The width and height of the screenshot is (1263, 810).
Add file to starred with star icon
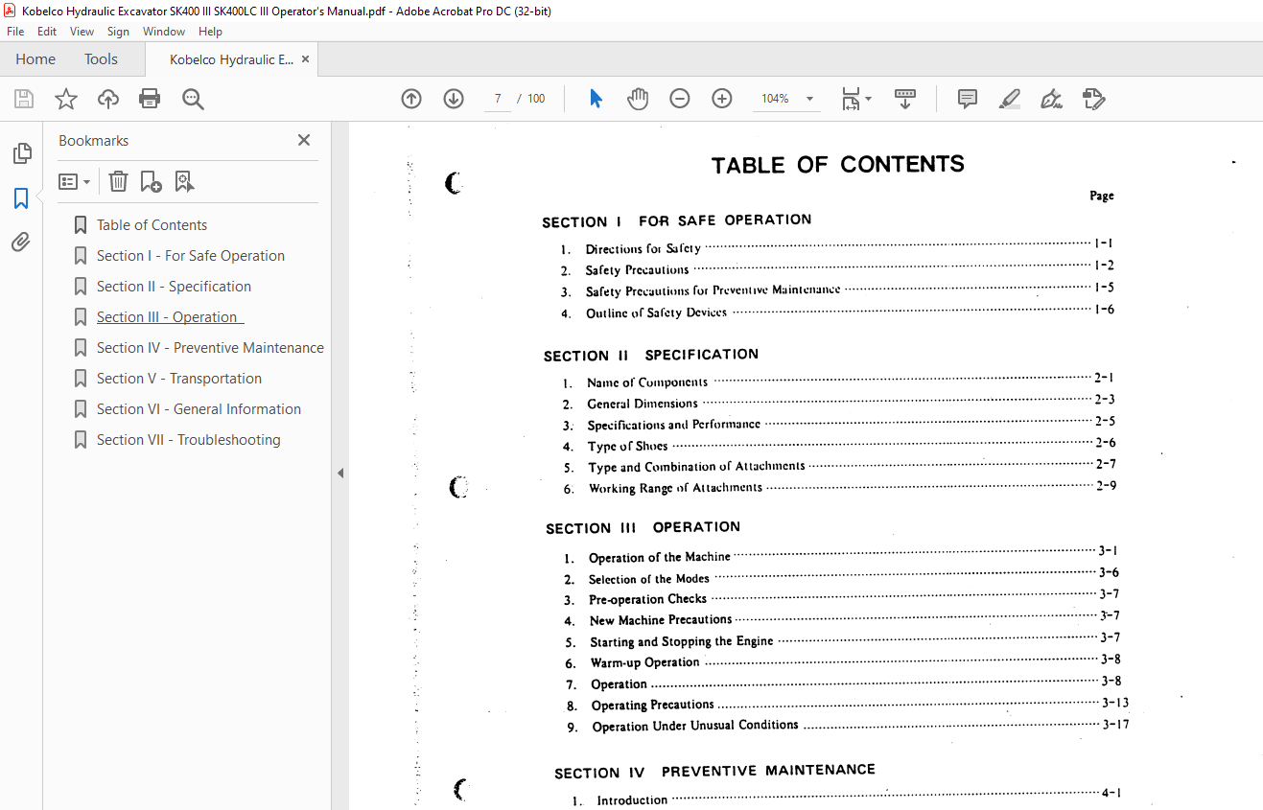[66, 99]
